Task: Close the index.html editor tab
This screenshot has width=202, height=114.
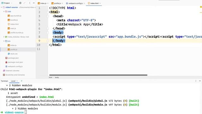Action: [x=100, y=3]
